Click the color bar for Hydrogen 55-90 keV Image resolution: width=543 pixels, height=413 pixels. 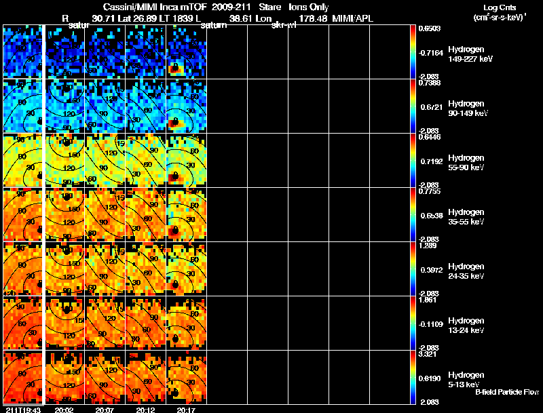pos(414,161)
